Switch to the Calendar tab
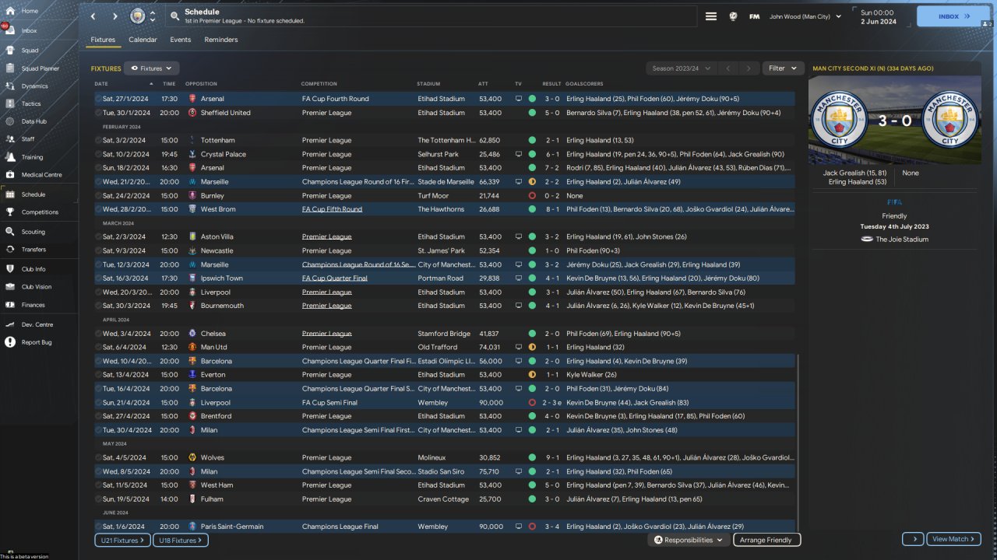This screenshot has width=997, height=560. [x=143, y=40]
